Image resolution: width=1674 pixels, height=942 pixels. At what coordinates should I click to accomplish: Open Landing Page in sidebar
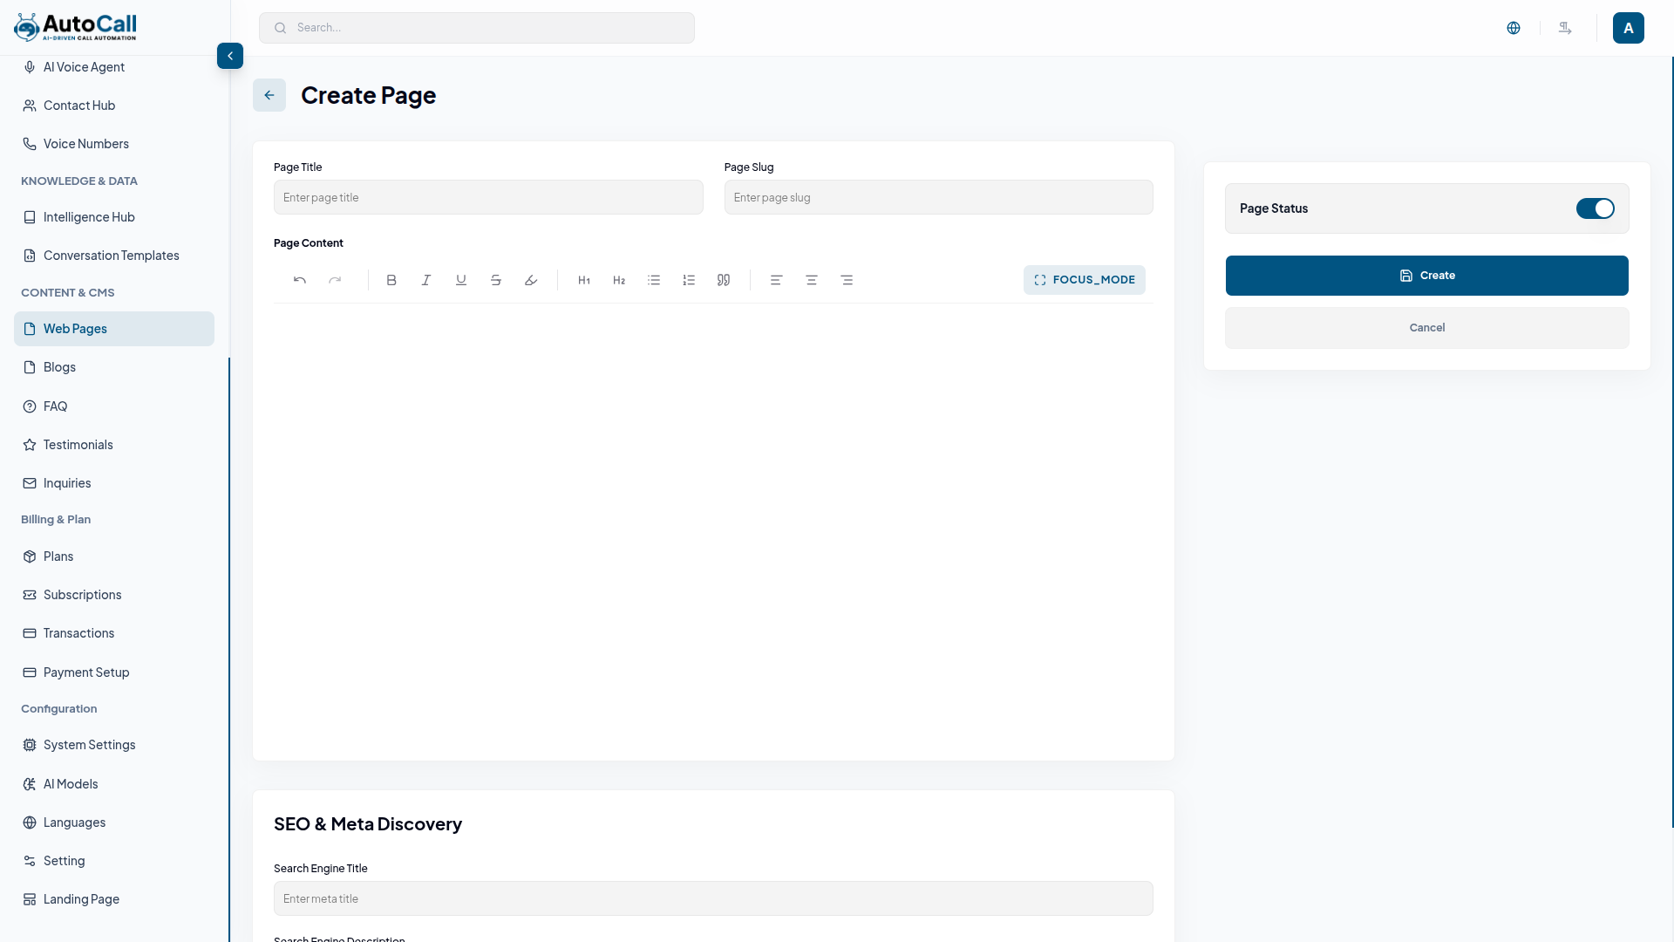tap(114, 899)
